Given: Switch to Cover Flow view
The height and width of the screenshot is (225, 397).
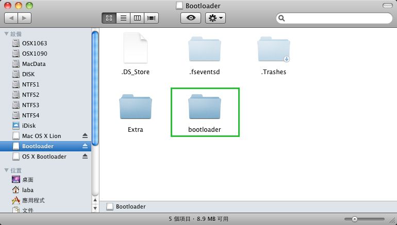Looking at the screenshot, I should (x=152, y=18).
